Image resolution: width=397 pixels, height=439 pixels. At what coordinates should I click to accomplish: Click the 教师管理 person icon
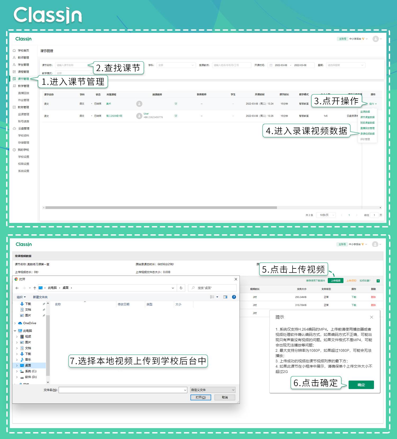click(14, 58)
